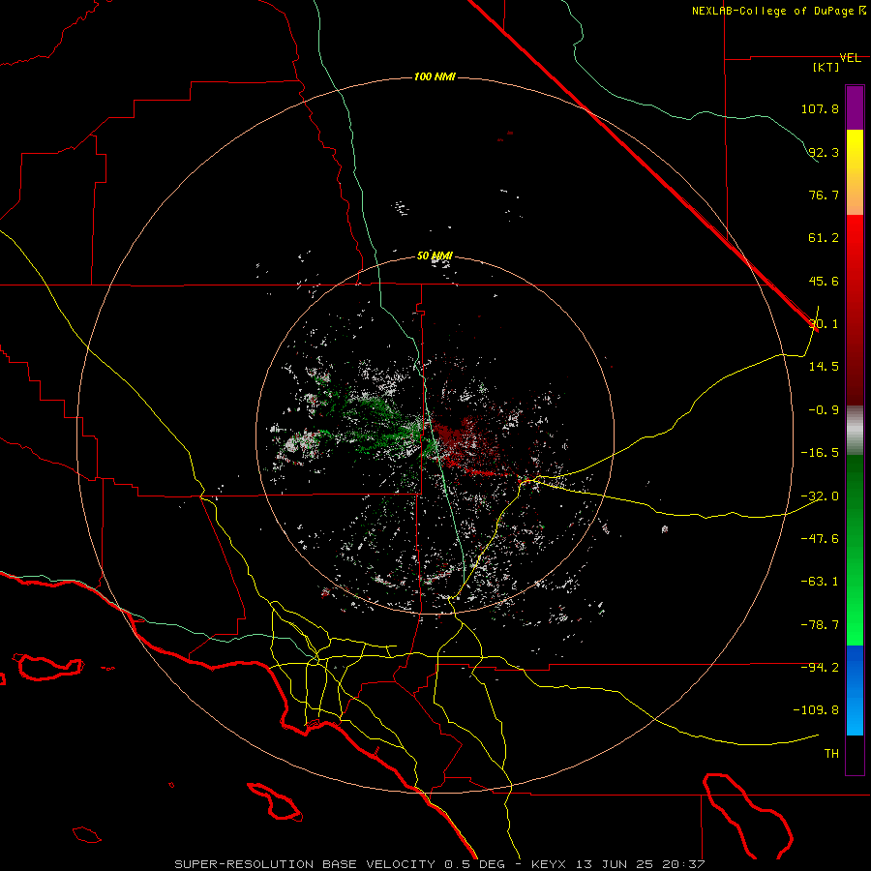Click the 14.5 value on the velocity scale

click(x=824, y=366)
